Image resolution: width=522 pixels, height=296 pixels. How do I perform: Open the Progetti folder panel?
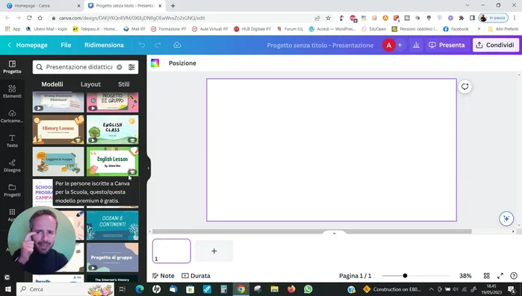(x=12, y=190)
